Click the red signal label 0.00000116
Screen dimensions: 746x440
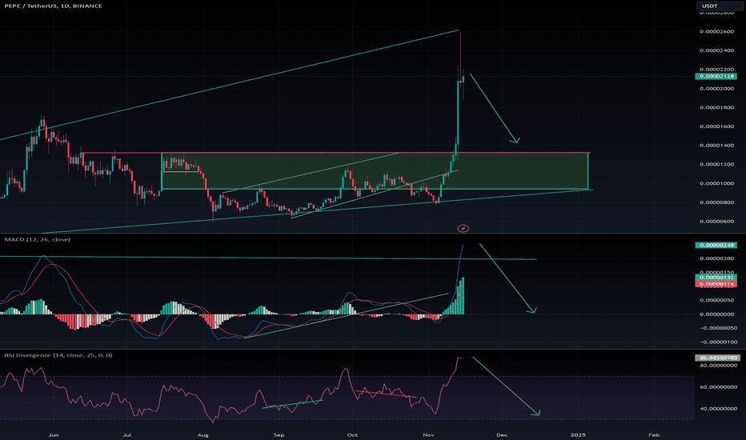pyautogui.click(x=716, y=284)
